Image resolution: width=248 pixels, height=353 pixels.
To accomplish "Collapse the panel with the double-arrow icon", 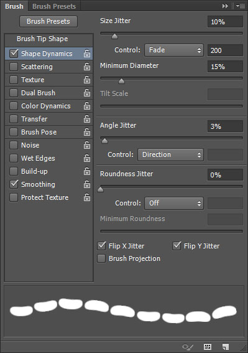I will (x=225, y=6).
